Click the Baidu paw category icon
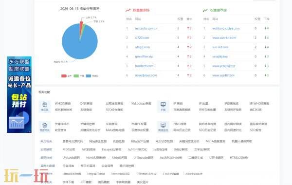This screenshot has height=185, width=292. tap(44, 125)
